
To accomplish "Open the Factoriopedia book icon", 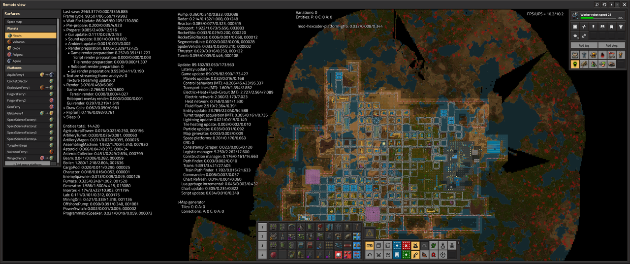I will coord(602,27).
